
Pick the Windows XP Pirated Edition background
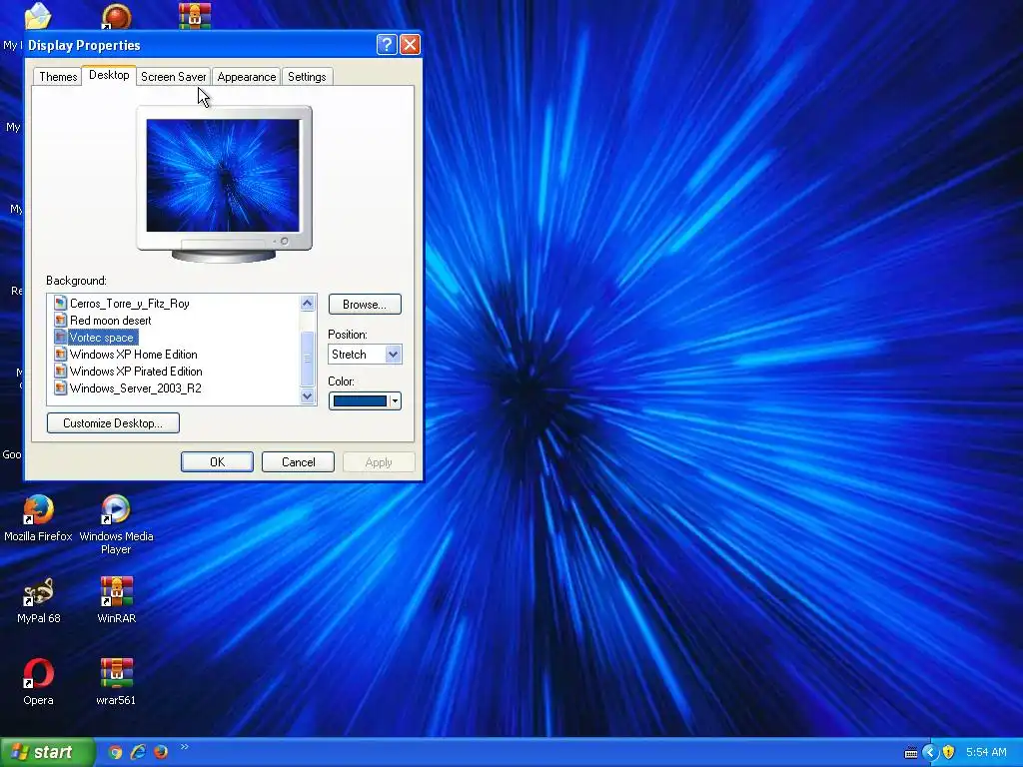(x=136, y=372)
